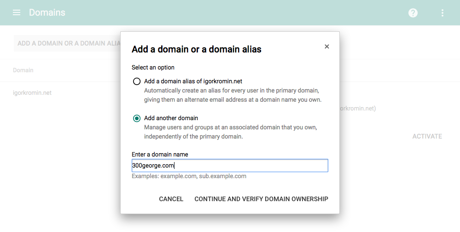The image size is (460, 232).
Task: Click the ADD A DOMAIN OR A DOMAIN ALIAS button
Action: (67, 43)
